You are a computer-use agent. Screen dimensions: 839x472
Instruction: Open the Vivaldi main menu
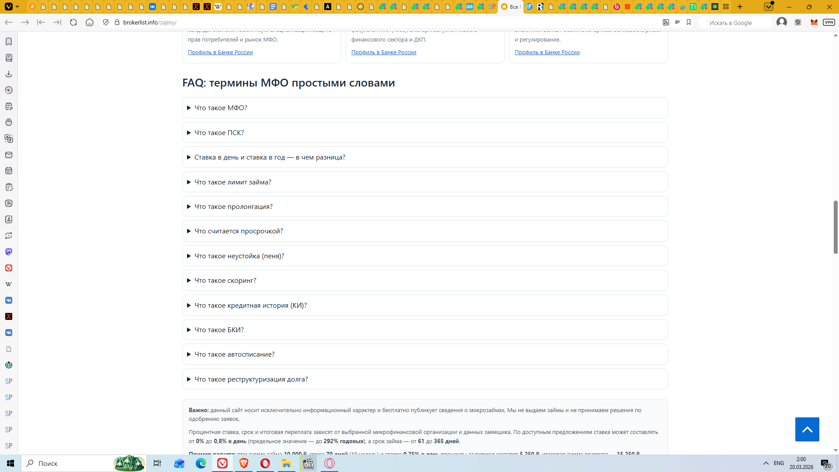click(9, 7)
